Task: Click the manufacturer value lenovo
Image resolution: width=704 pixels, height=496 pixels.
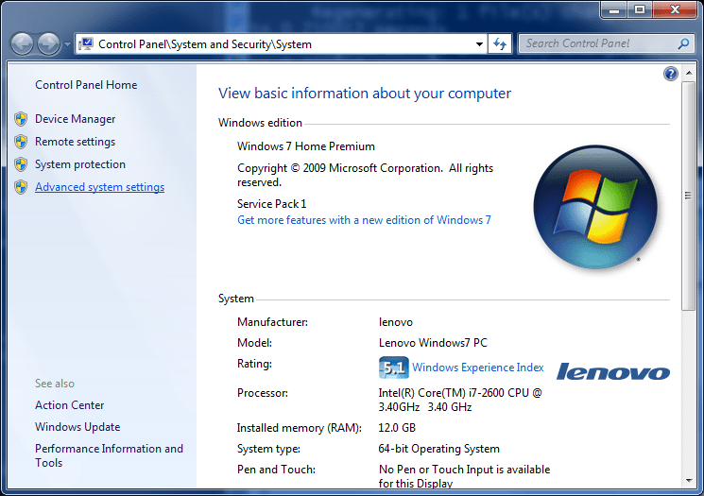Action: click(396, 322)
